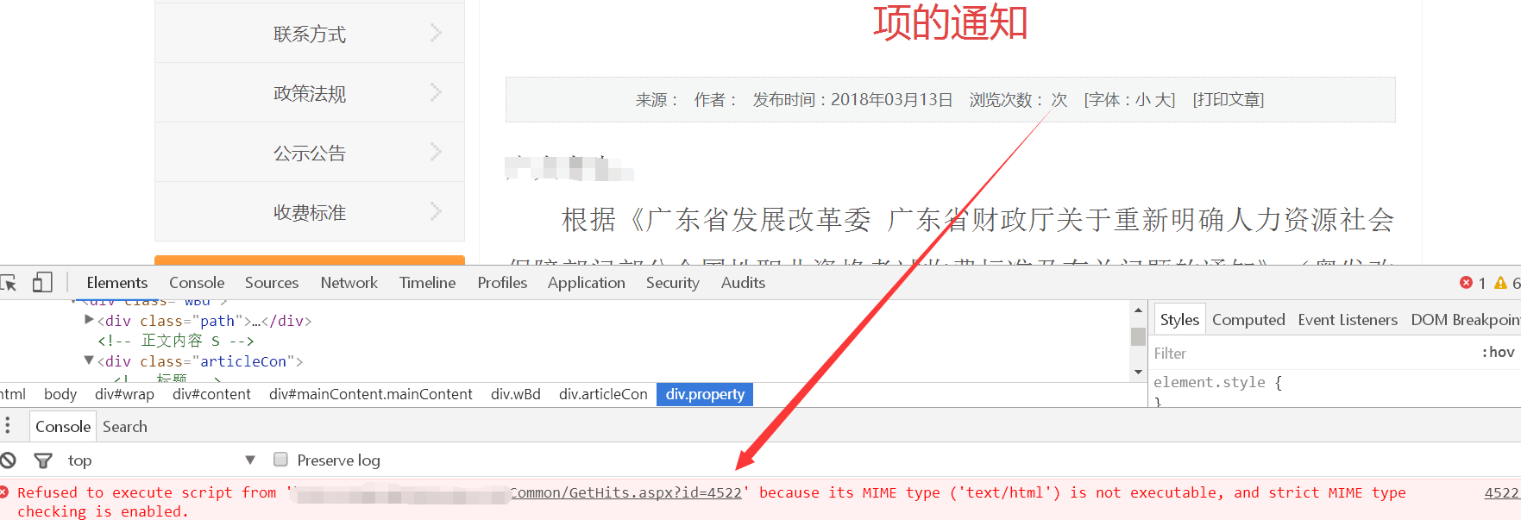Click the 打印文章 print link
Viewport: 1521px width, 520px height.
pos(1228,100)
